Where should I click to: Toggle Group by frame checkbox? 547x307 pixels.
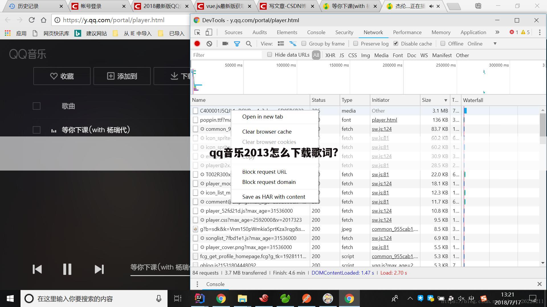pyautogui.click(x=304, y=43)
